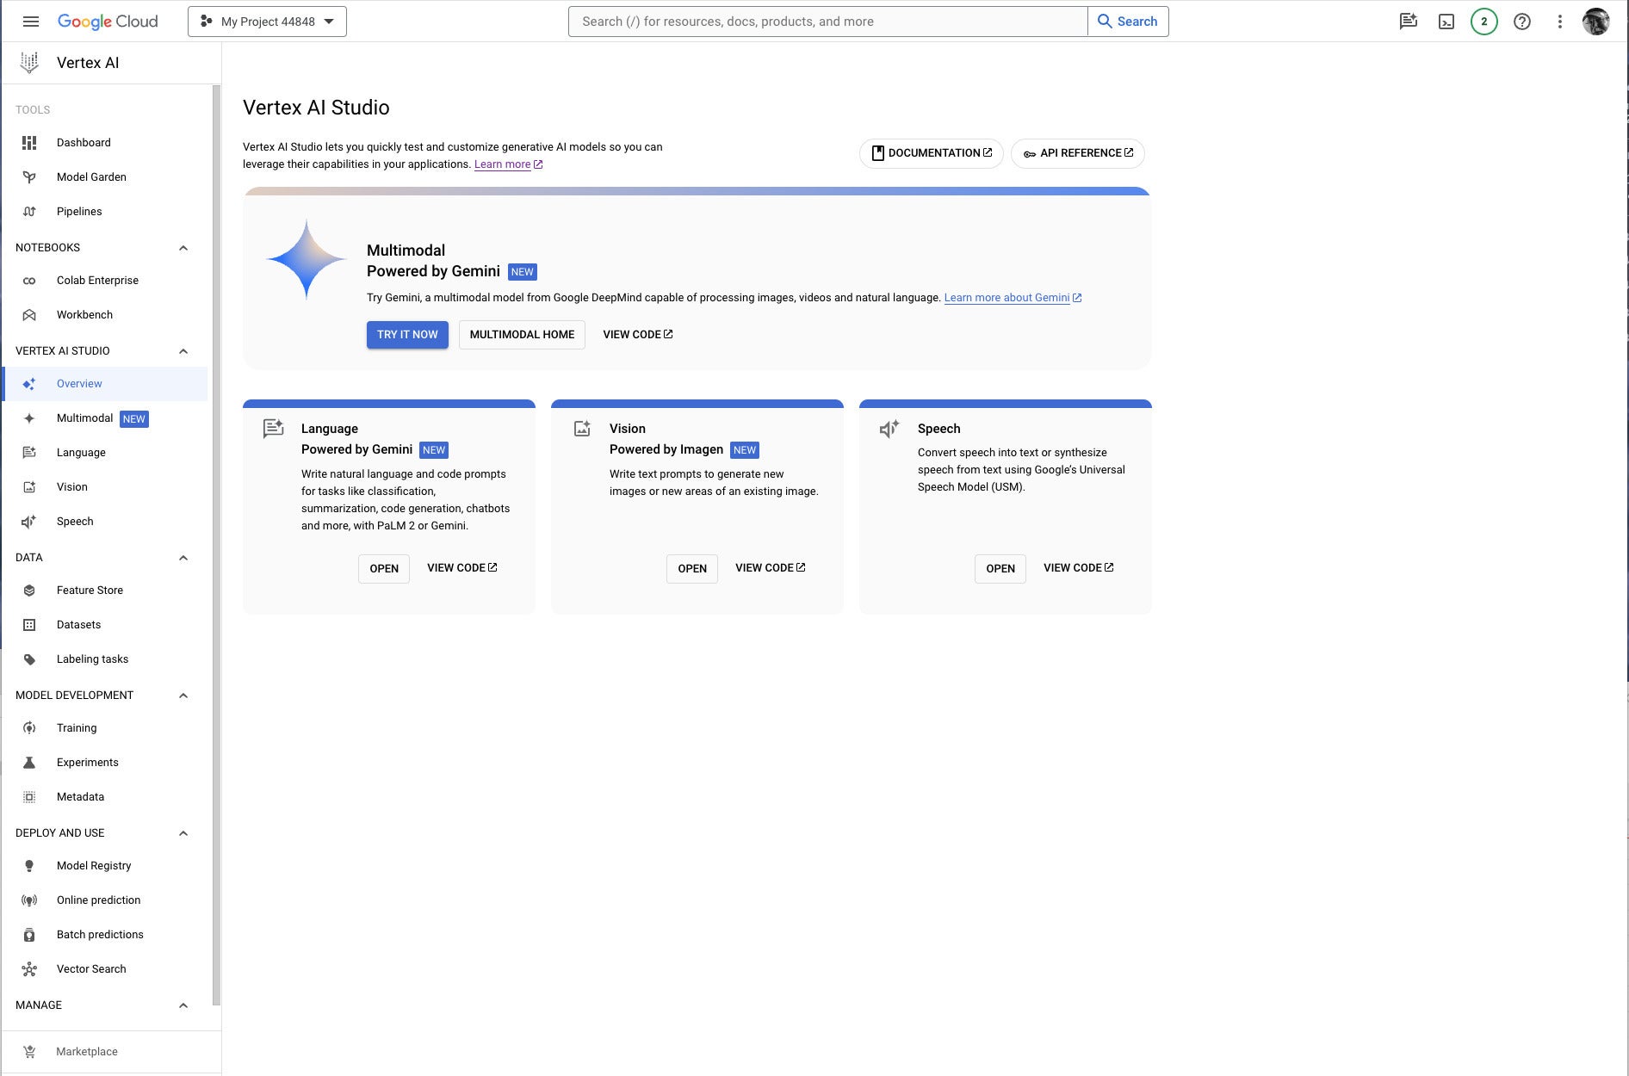Viewport: 1629px width, 1076px height.
Task: Click OPEN in the Speech card
Action: pos(1000,569)
